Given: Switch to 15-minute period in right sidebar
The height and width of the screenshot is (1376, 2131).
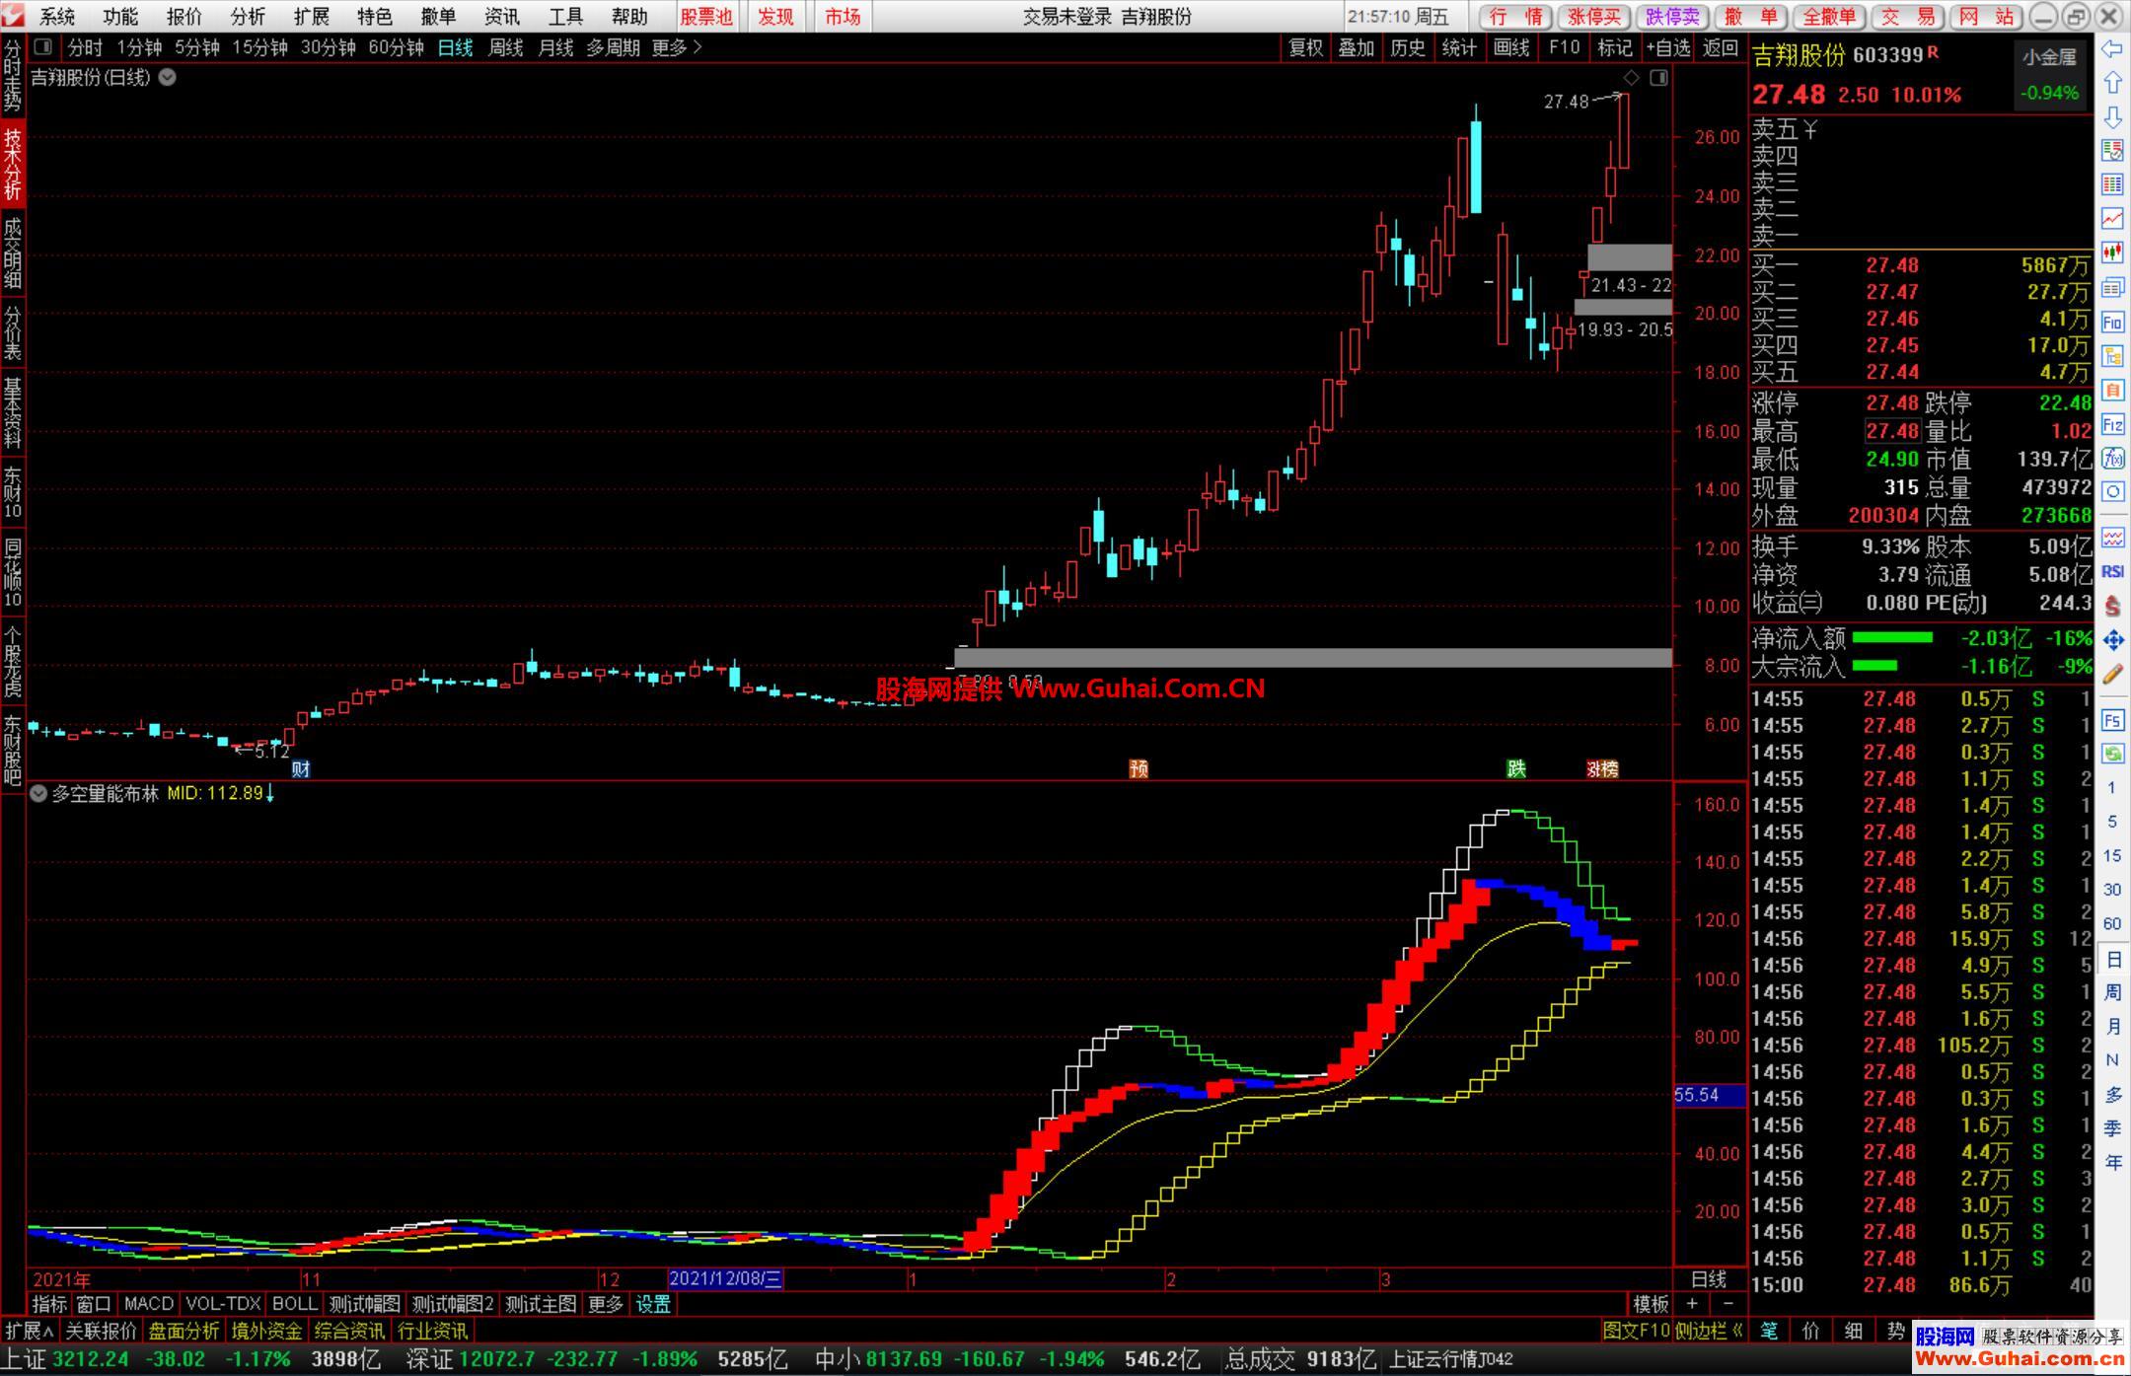Looking at the screenshot, I should pyautogui.click(x=2112, y=856).
